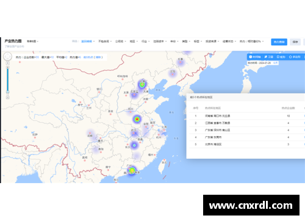The height and width of the screenshot is (221, 305).
Task: Click the hotspot count 3 in row 5
Action: (289, 145)
